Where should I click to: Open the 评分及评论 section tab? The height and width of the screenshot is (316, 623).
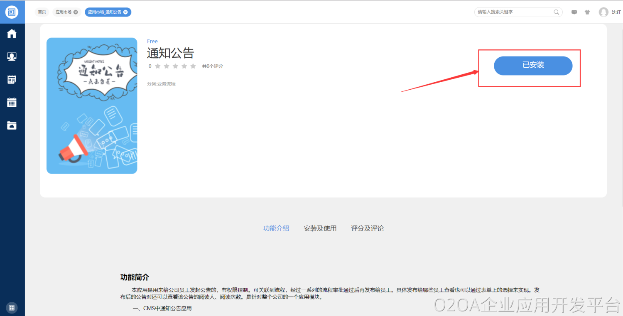(x=367, y=228)
